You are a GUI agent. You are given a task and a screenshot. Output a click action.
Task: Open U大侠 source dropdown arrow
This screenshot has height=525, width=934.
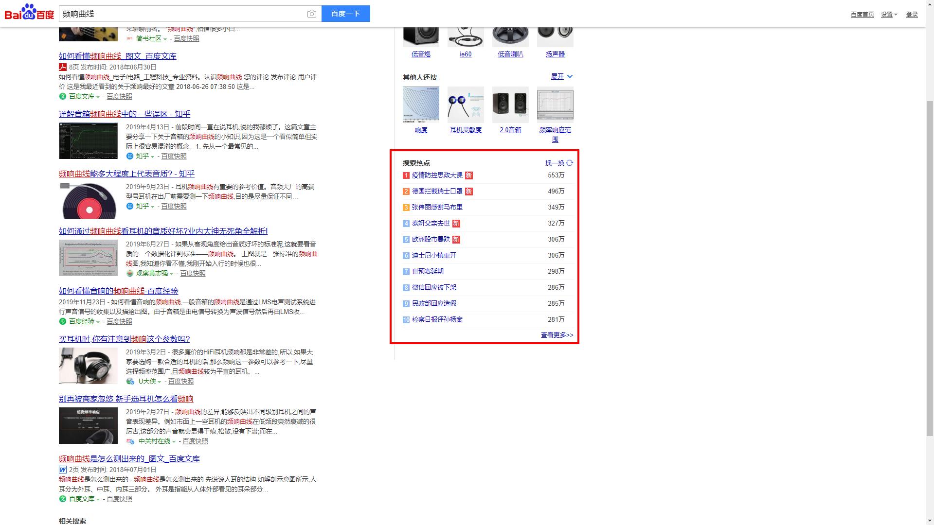[159, 382]
